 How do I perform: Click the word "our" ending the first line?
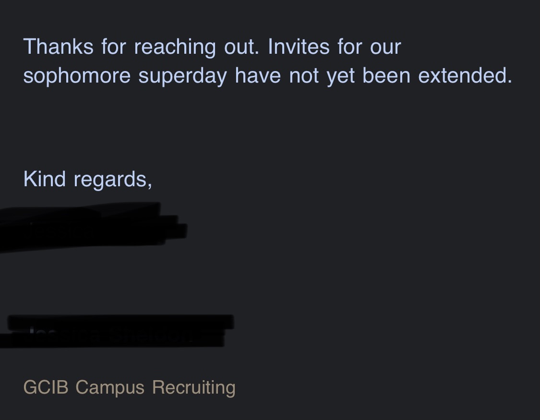point(385,47)
